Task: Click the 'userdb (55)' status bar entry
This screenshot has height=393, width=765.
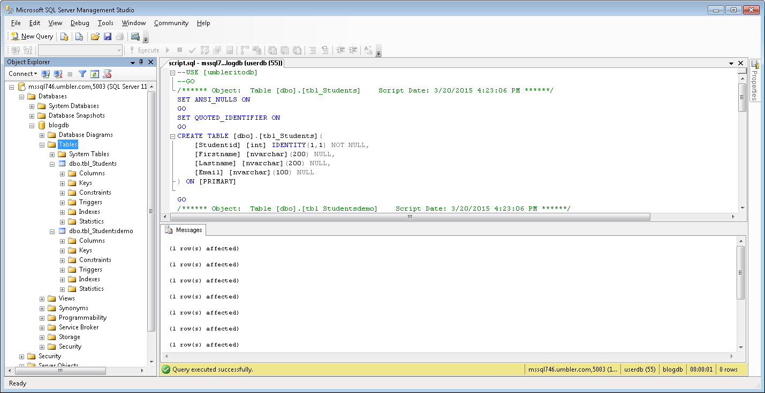Action: click(x=640, y=369)
